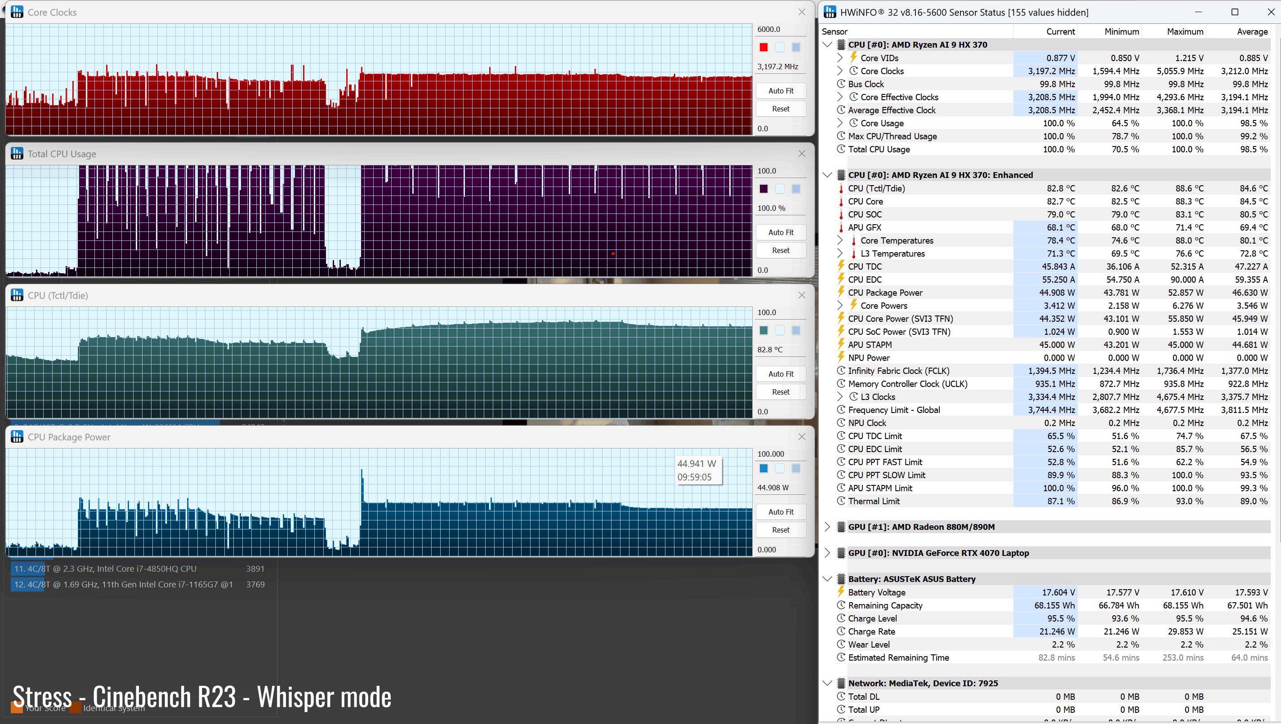Close the Core Clocks graph window

click(802, 12)
